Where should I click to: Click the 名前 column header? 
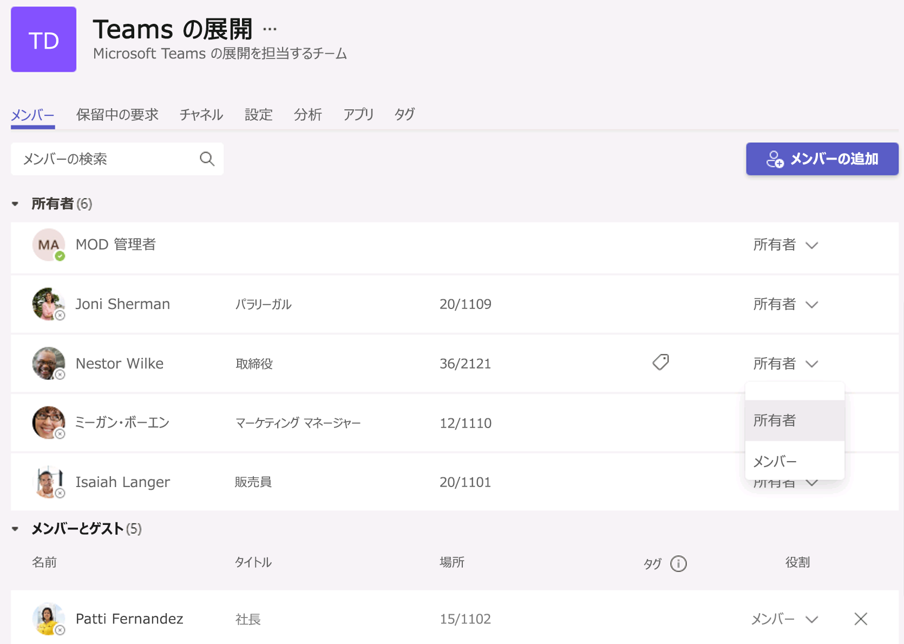coord(44,562)
